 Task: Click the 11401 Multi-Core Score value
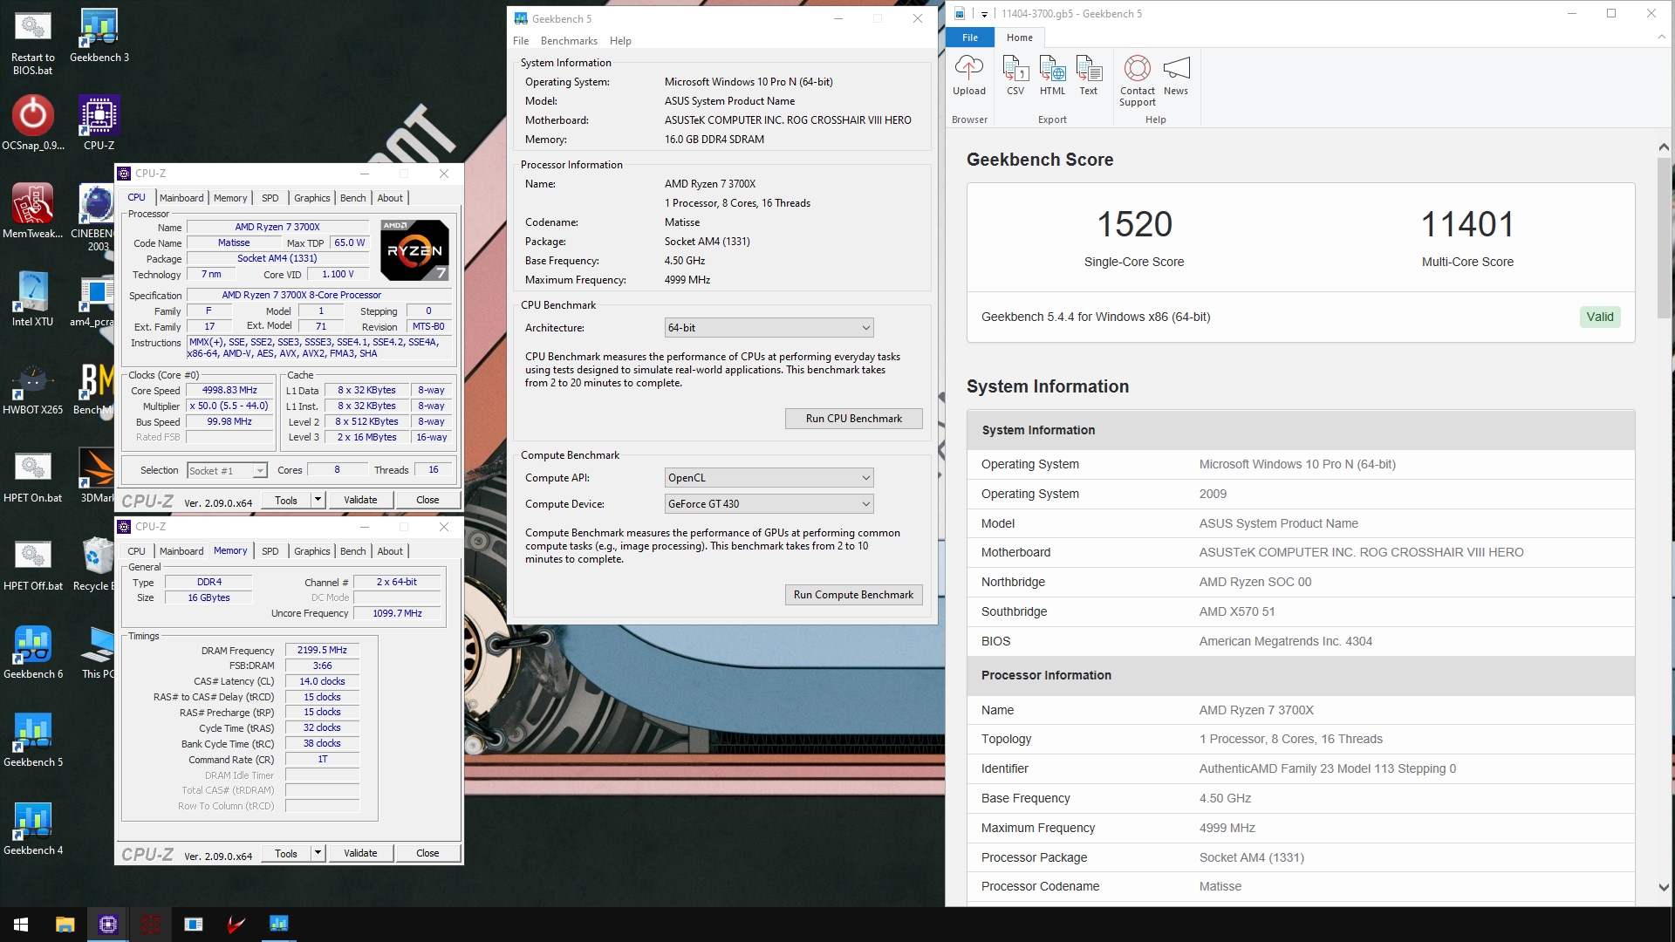point(1467,224)
